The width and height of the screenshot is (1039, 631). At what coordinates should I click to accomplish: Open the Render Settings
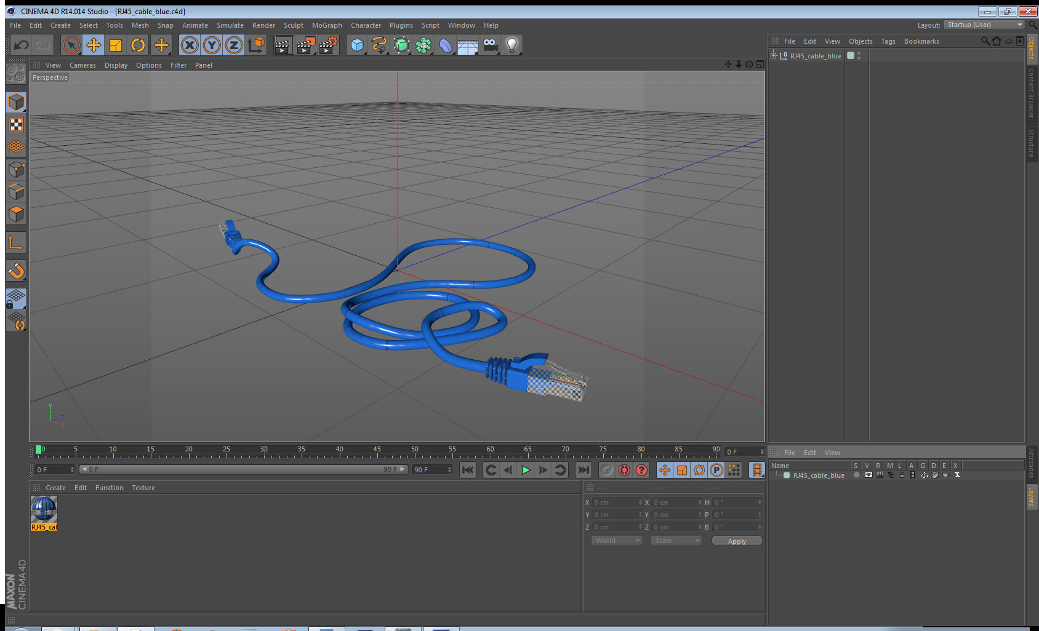(x=329, y=45)
